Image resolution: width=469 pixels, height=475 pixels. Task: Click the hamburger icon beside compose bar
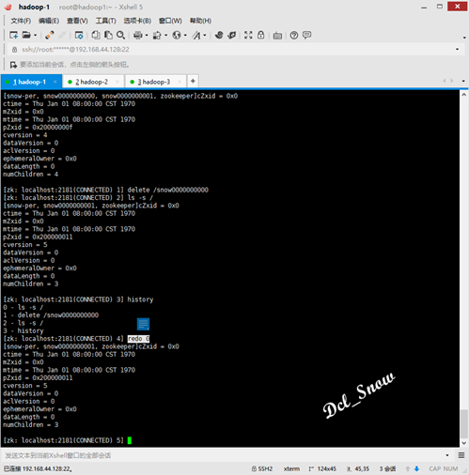pyautogui.click(x=461, y=455)
